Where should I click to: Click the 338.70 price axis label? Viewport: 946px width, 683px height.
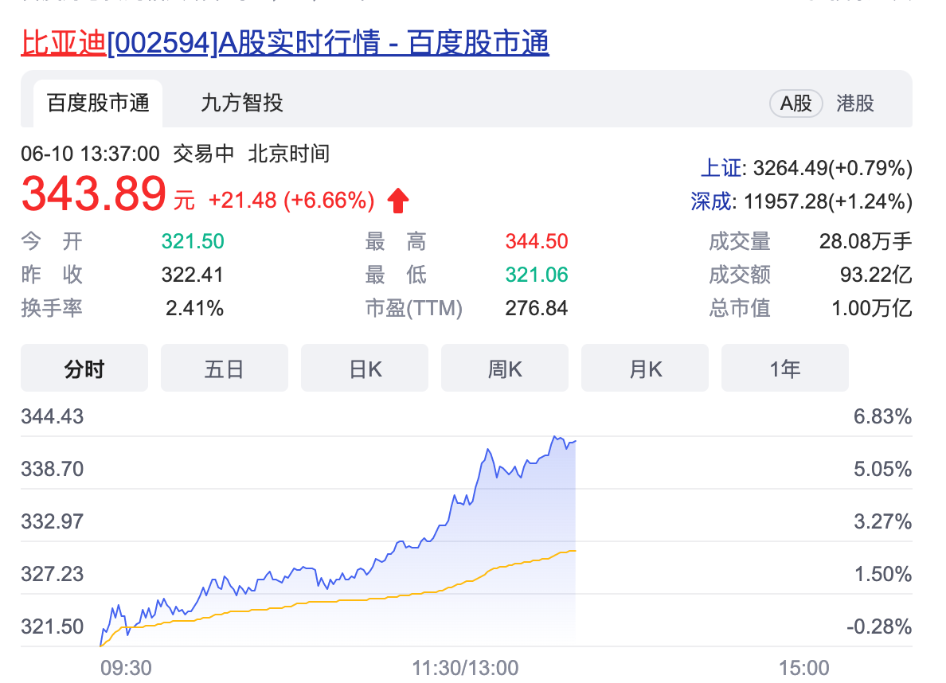pyautogui.click(x=53, y=469)
